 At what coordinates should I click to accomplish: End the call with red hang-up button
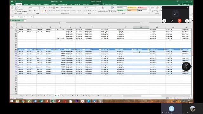180,21
